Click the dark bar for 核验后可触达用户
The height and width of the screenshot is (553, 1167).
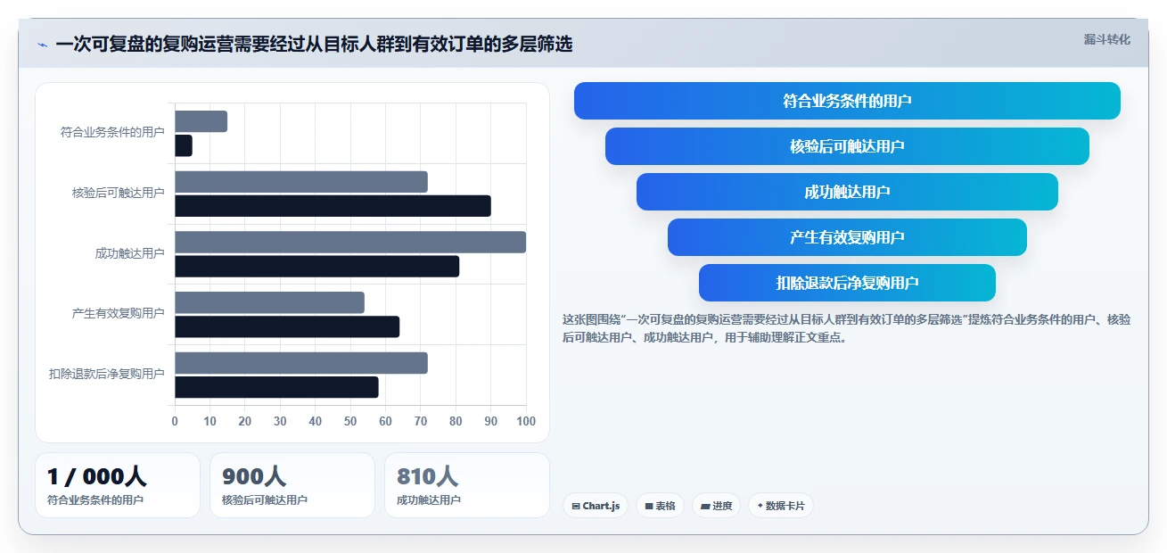tap(333, 206)
